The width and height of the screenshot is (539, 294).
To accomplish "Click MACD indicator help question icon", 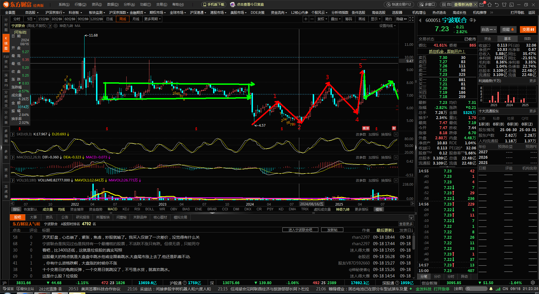I will (x=13, y=157).
